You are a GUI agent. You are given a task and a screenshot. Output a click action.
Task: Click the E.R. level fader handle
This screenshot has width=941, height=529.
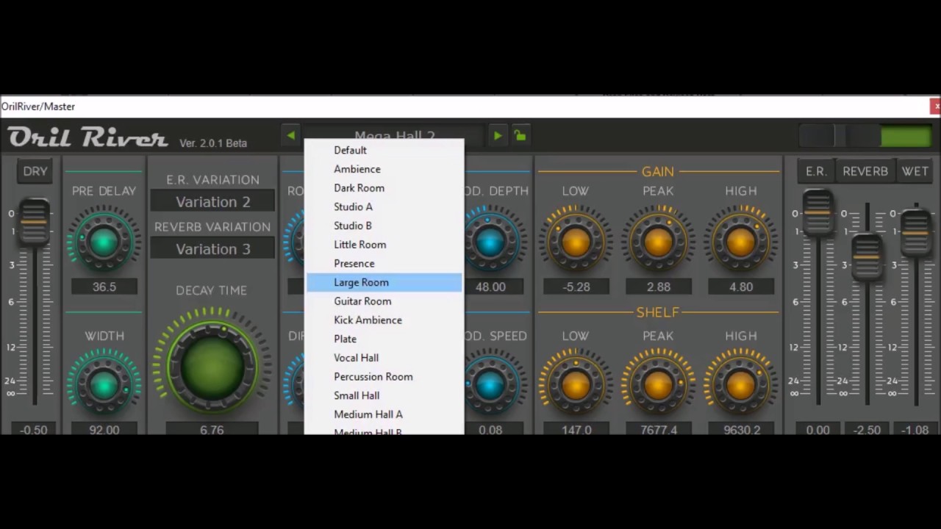(817, 212)
